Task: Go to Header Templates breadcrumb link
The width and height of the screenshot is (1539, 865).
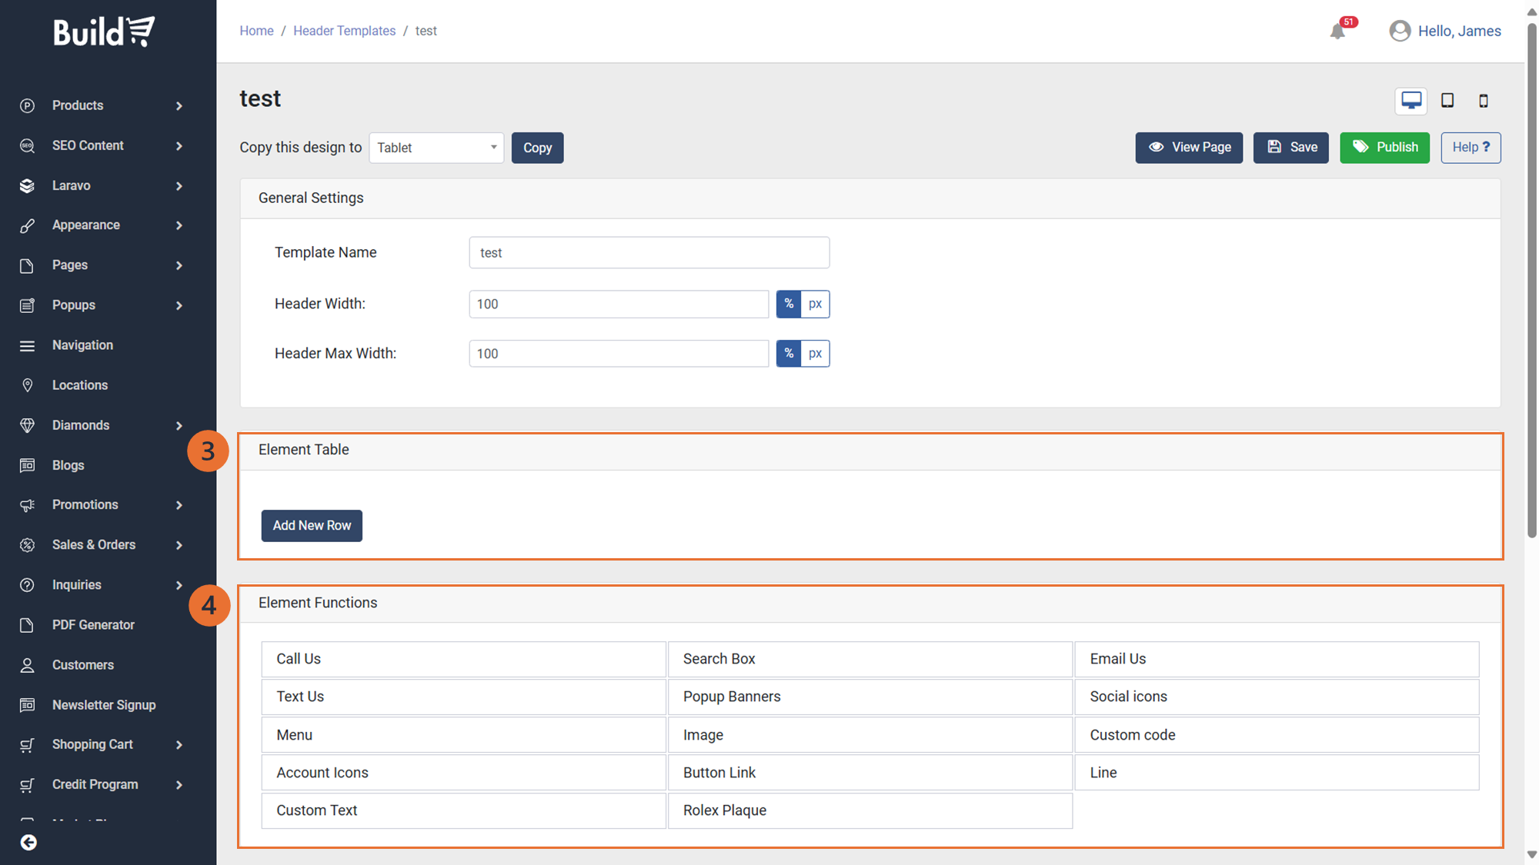Action: pyautogui.click(x=344, y=31)
